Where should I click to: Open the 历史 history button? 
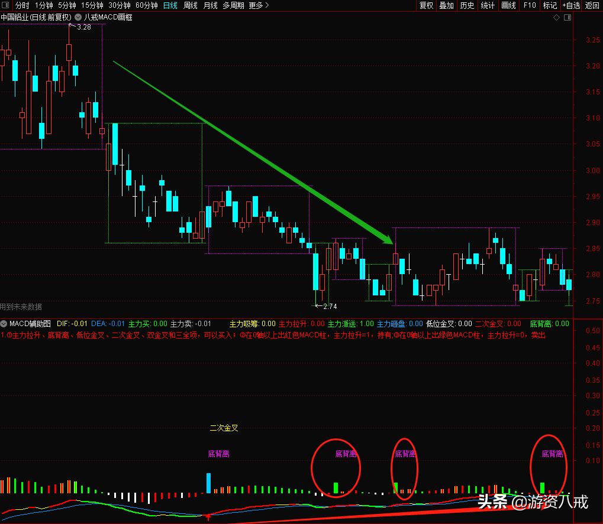[x=467, y=5]
